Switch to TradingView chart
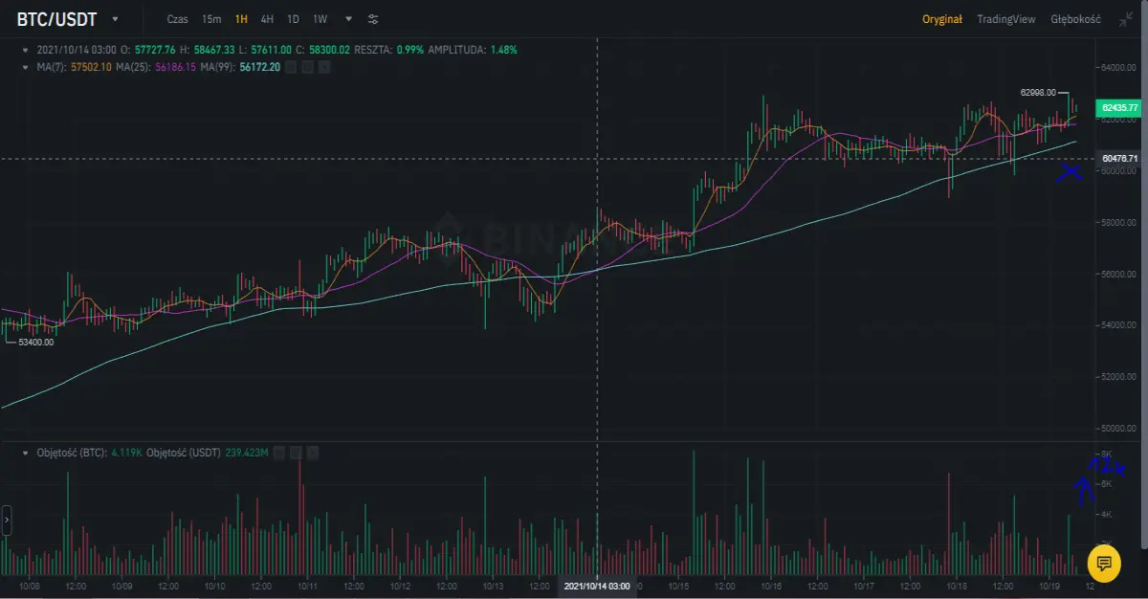 pos(1006,19)
